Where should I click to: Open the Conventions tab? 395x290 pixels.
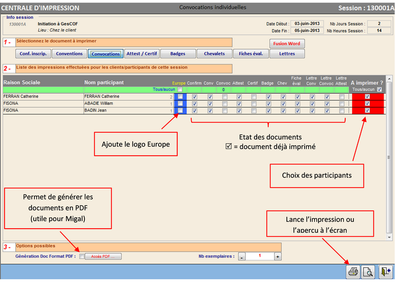point(69,54)
